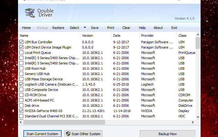The width and height of the screenshot is (218, 137).
Task: Sort list by Version column header
Action: [96, 35]
